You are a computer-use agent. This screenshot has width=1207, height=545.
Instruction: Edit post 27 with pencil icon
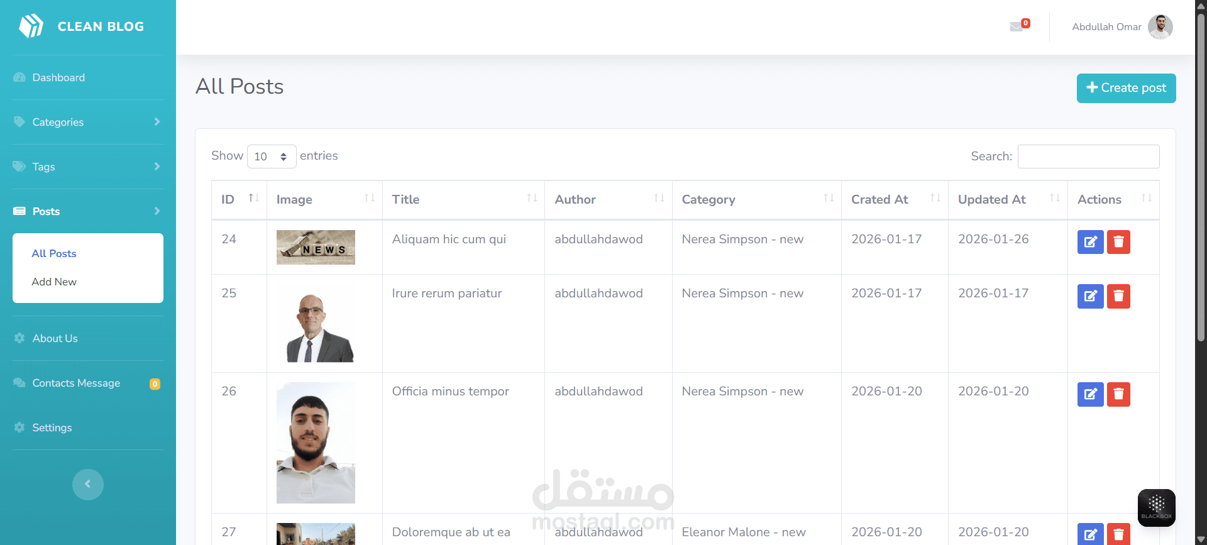pyautogui.click(x=1091, y=534)
